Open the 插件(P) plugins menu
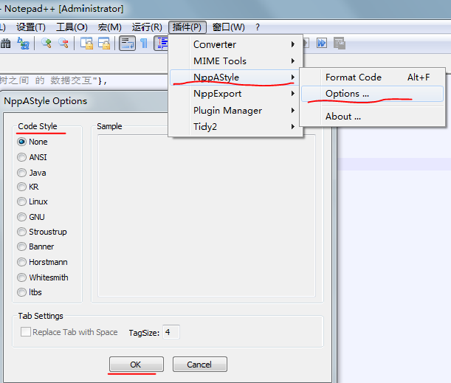451x383 pixels. [187, 27]
